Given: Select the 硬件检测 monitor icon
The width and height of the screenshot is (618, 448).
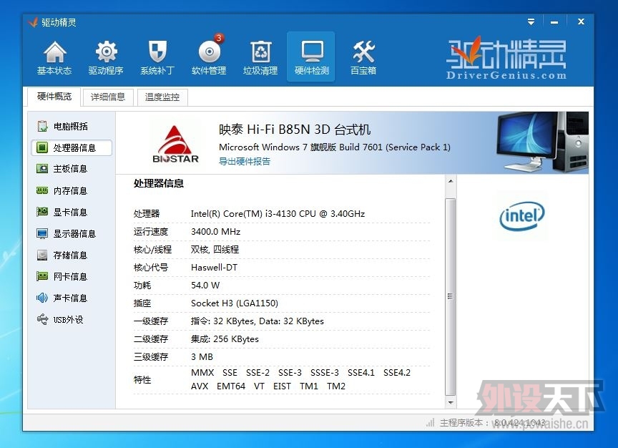Looking at the screenshot, I should [x=312, y=52].
